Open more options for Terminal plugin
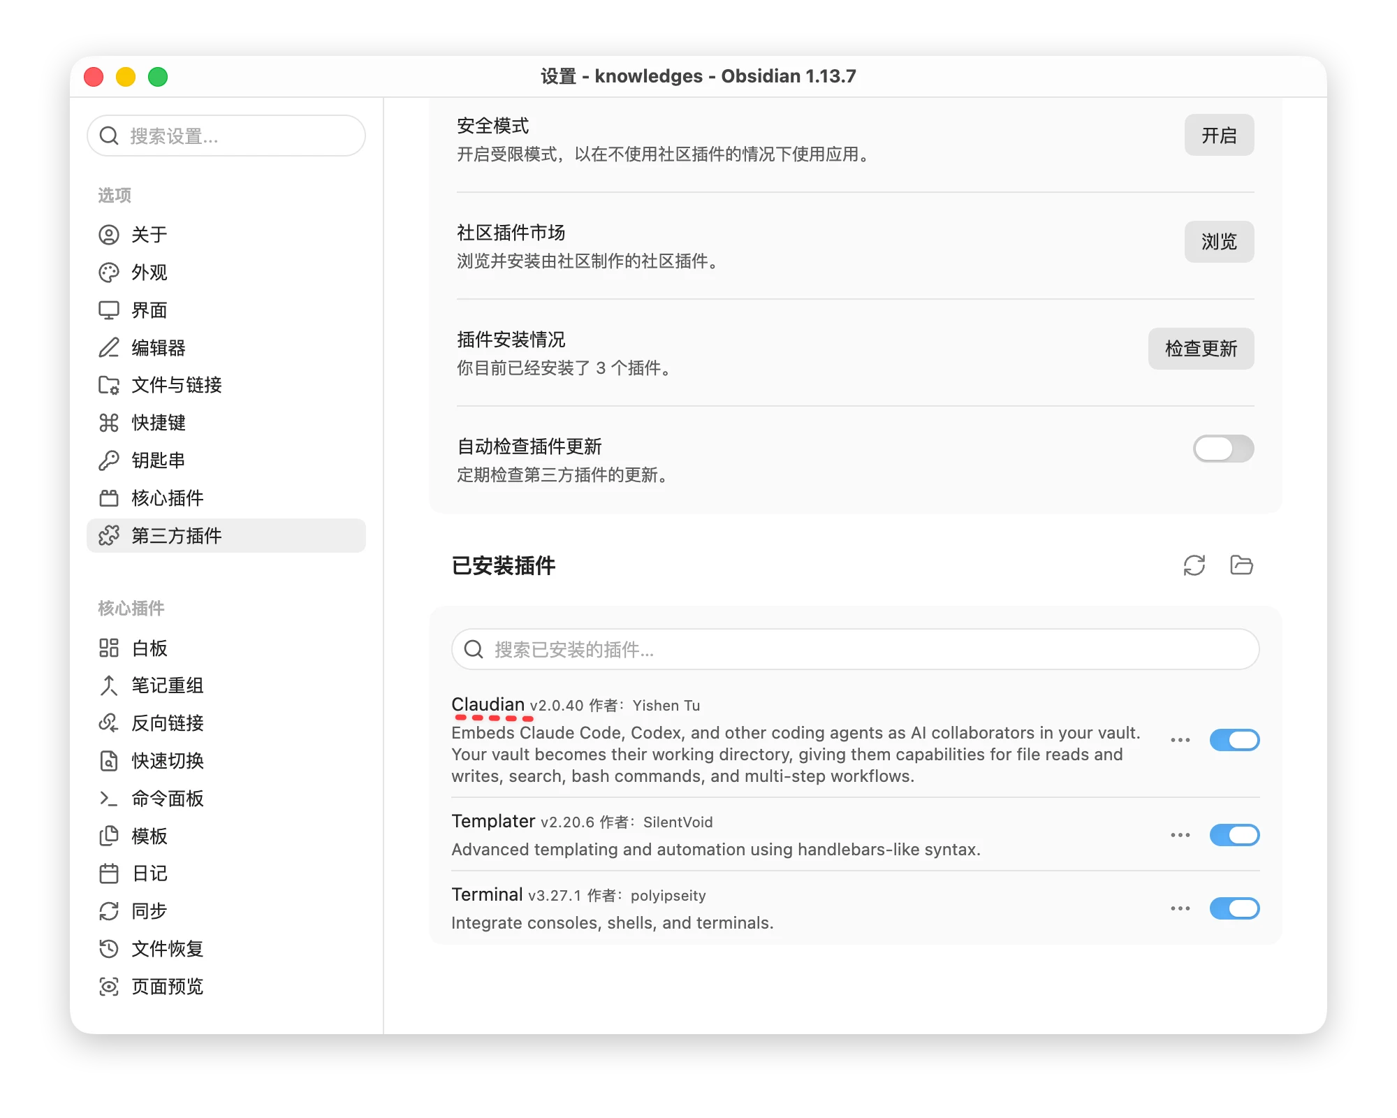 click(1180, 908)
